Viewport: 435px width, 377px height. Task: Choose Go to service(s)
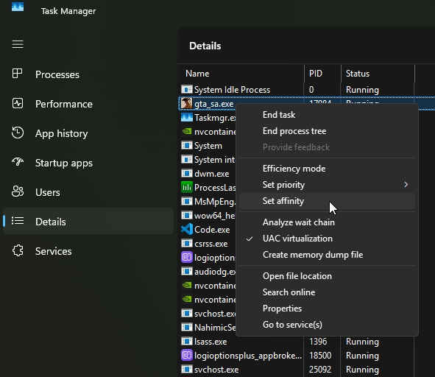pos(327,324)
